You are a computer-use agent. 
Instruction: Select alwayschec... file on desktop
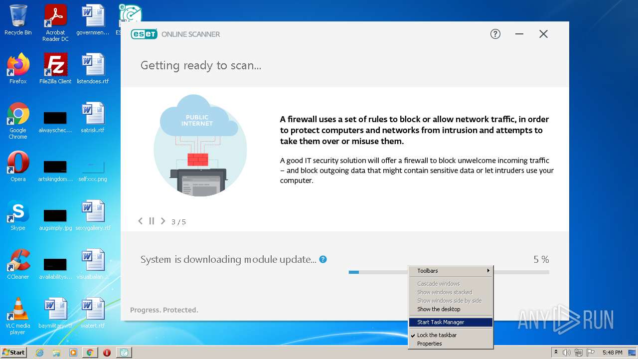[55, 121]
